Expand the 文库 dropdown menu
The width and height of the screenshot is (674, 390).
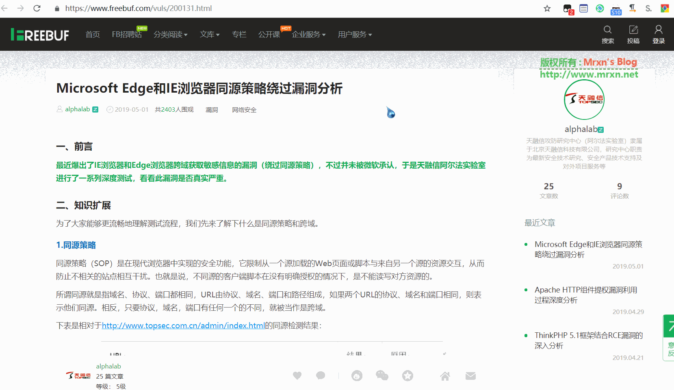[210, 35]
